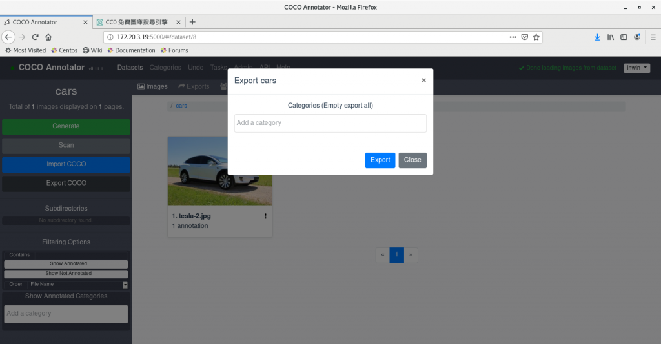
Task: Open the browser home page icon
Action: [x=48, y=37]
